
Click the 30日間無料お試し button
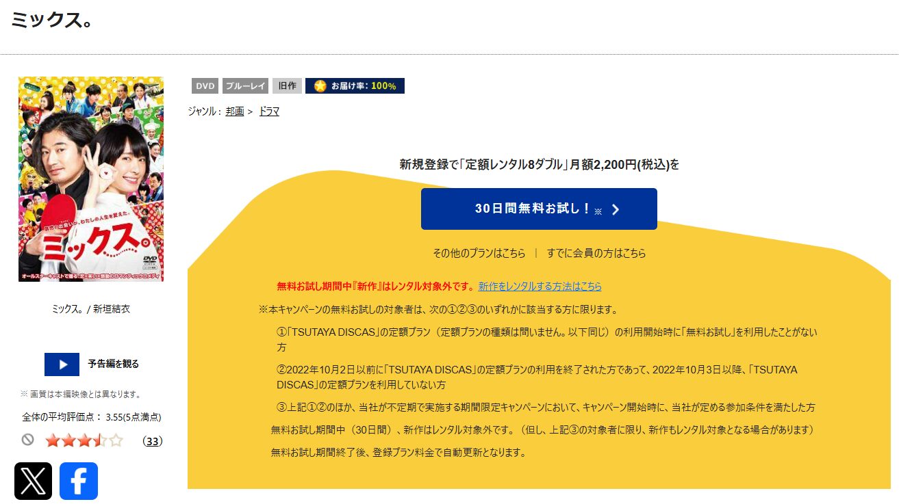[x=539, y=209]
